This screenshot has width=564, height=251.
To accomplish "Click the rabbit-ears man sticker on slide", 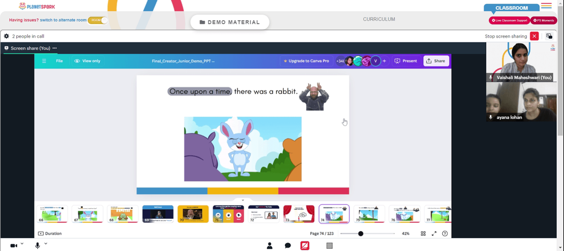I will click(x=314, y=96).
